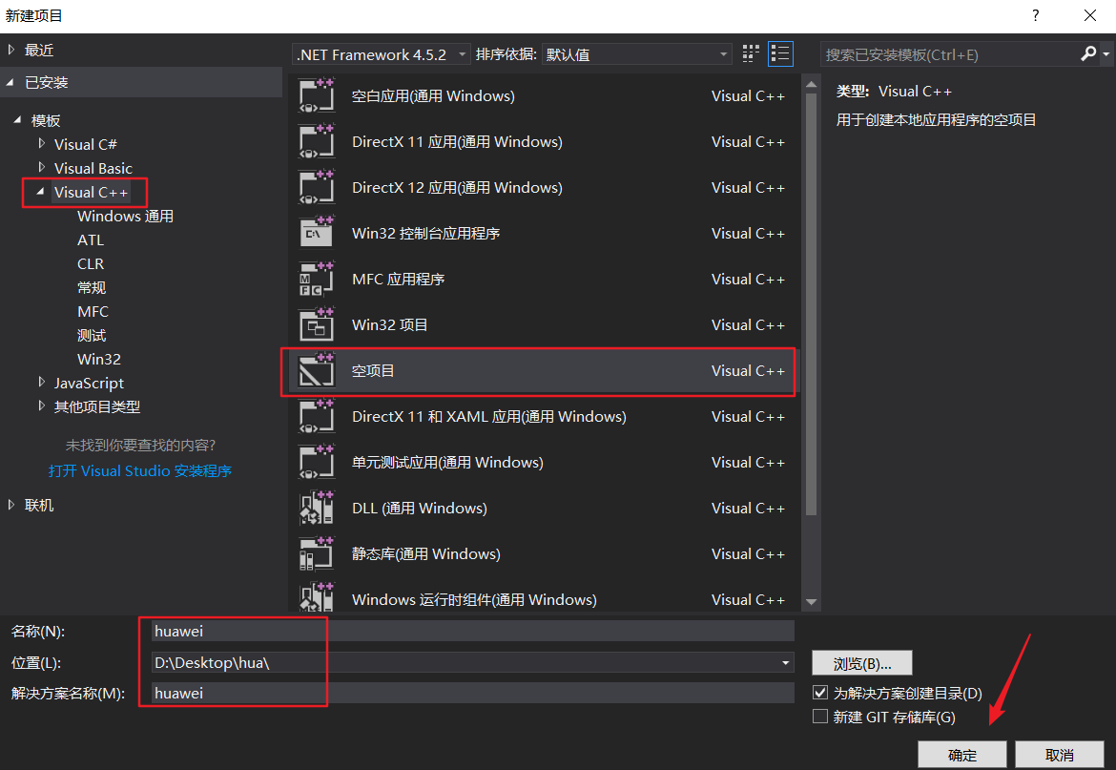Viewport: 1116px width, 770px height.
Task: Click the search magnifier icon
Action: (1088, 54)
